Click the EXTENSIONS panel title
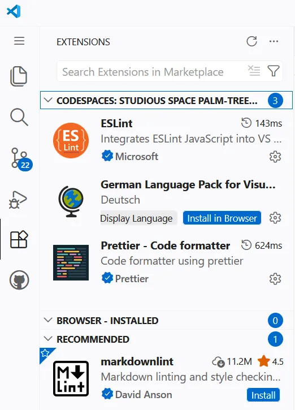This screenshot has height=410, width=295. 83,42
